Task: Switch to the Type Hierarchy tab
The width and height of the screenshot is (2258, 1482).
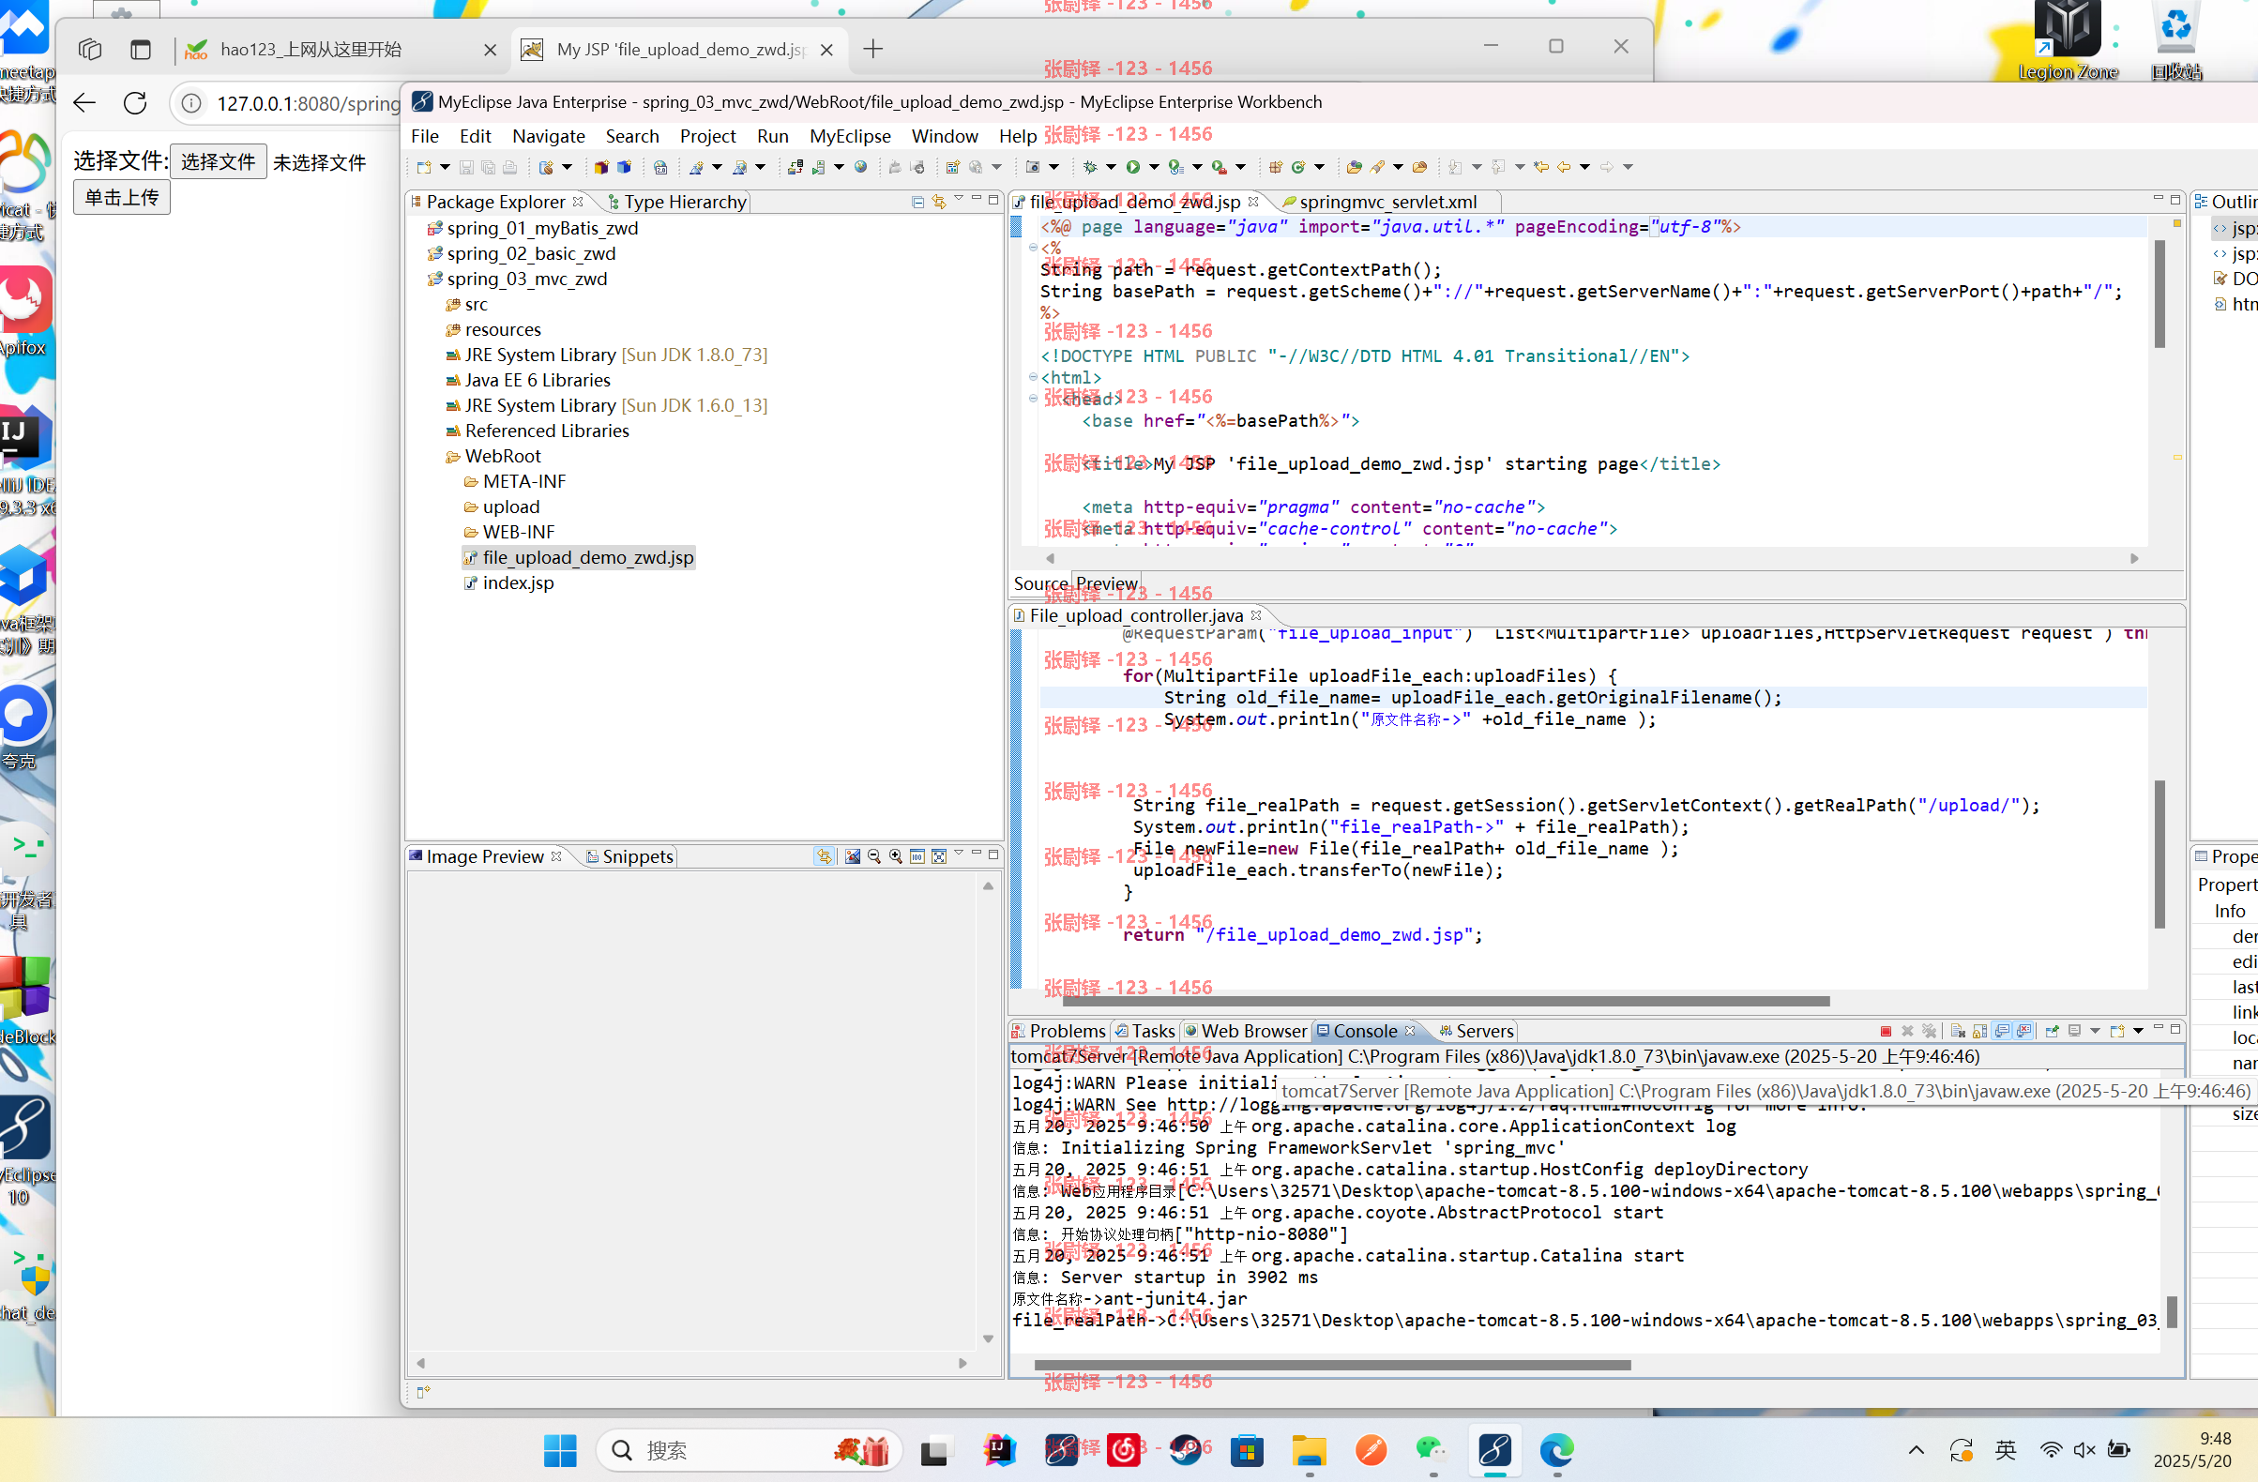Action: [676, 202]
